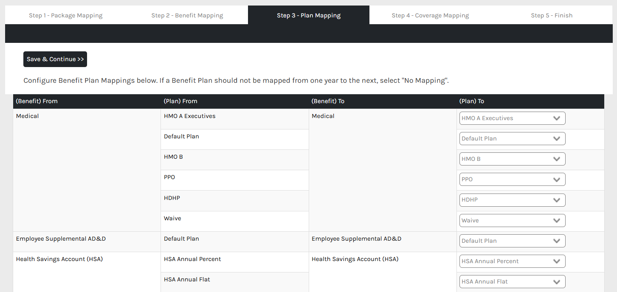Open the HMO A Executives plan dropdown
617x292 pixels.
coord(513,118)
